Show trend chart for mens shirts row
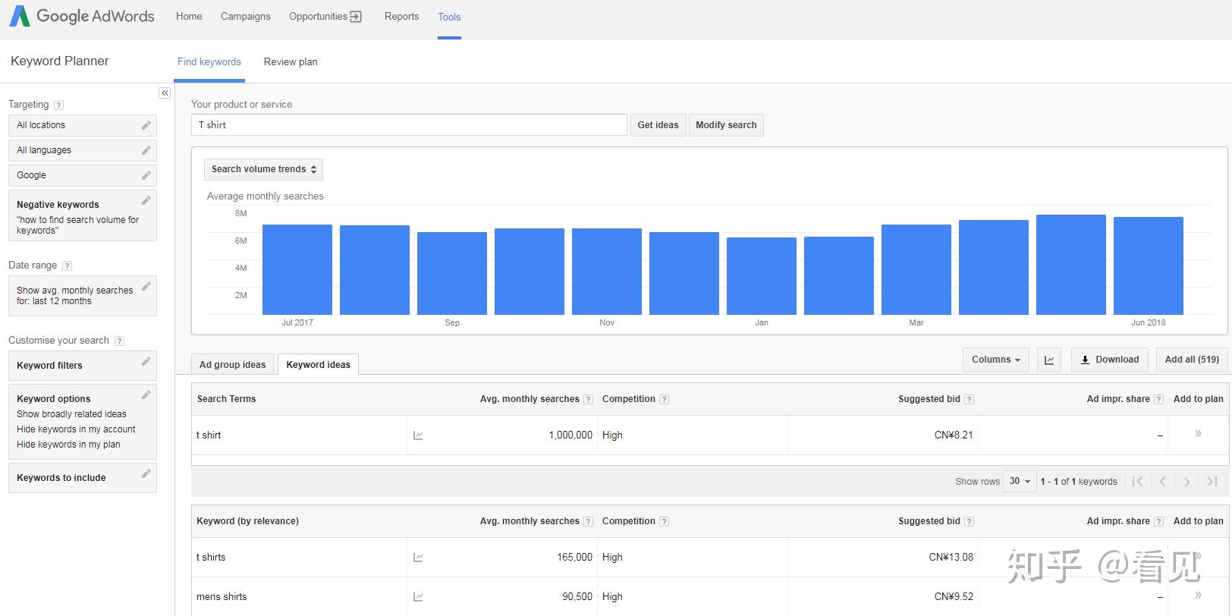Viewport: 1232px width, 616px height. tap(418, 597)
